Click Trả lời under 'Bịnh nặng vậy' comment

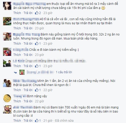click(28, 101)
